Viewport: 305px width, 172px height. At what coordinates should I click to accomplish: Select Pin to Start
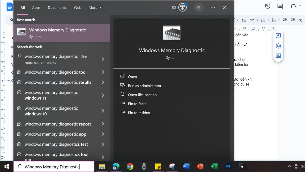[137, 104]
